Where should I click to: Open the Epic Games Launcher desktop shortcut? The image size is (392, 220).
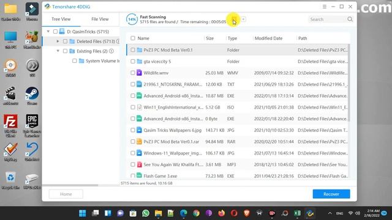[32, 126]
